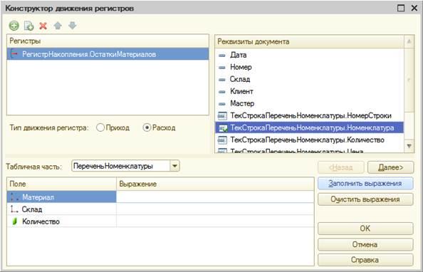The image size is (423, 272).
Task: Click the minus icon on the register row
Action: click(14, 53)
